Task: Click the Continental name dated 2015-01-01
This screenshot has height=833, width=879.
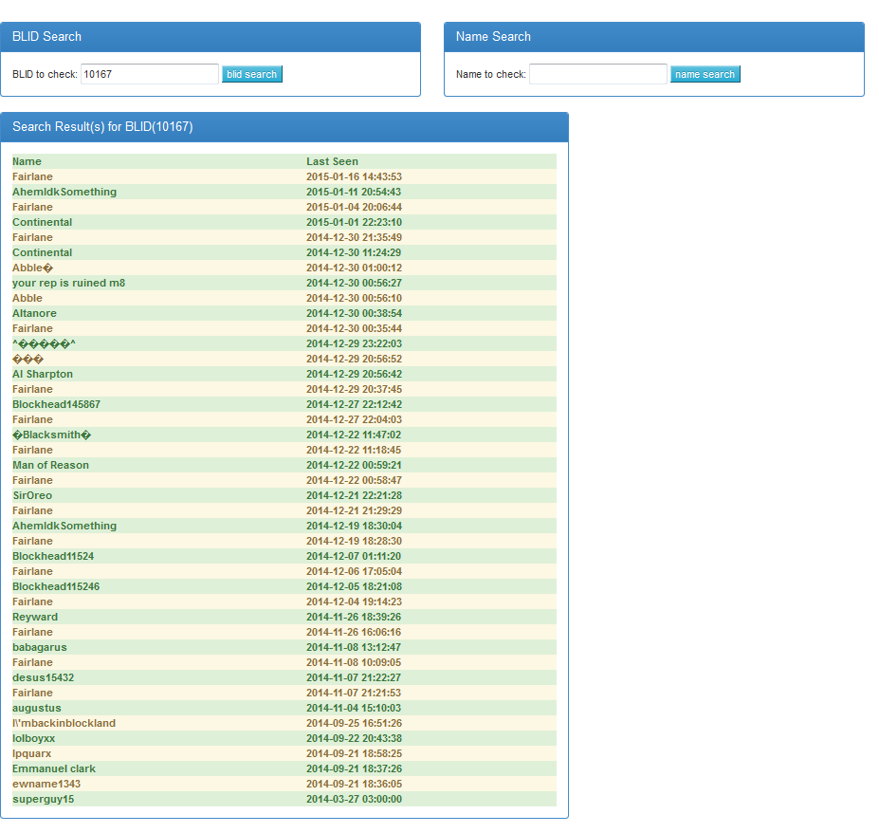Action: click(x=42, y=222)
